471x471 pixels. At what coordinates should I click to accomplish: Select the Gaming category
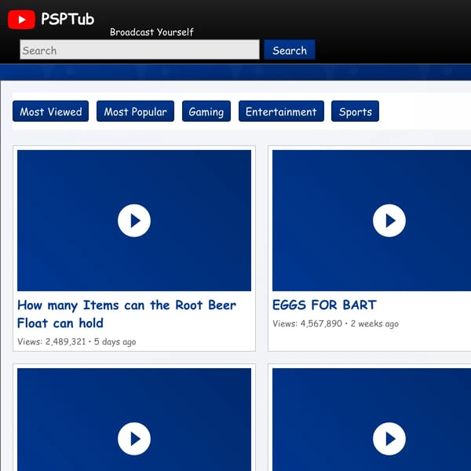pos(206,111)
